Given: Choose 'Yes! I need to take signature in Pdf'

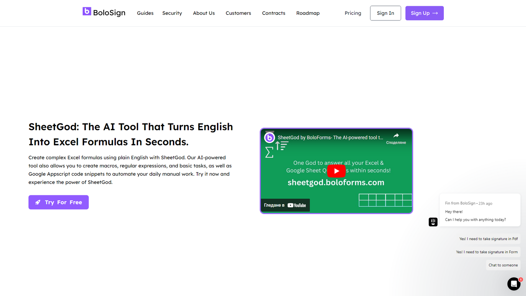Looking at the screenshot, I should tap(488, 239).
